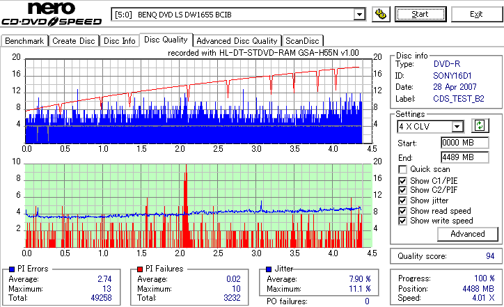Click the Exit button
This screenshot has width=504, height=307.
(476, 14)
